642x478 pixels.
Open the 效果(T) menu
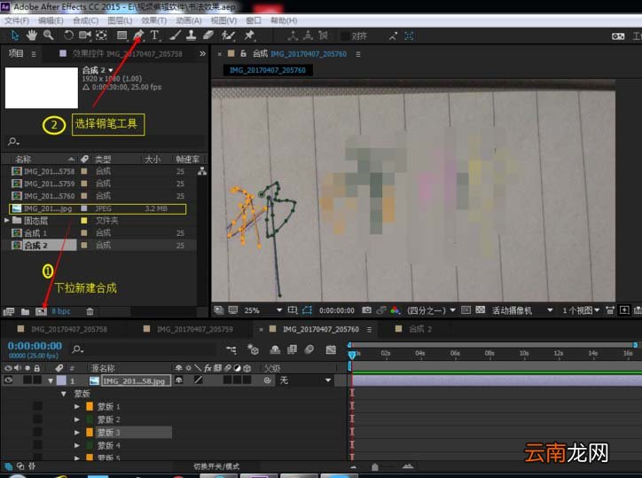click(x=154, y=20)
